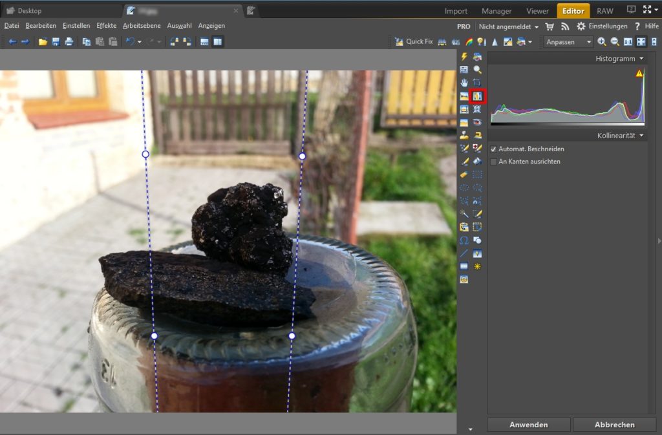Pick the crop tool
This screenshot has width=662, height=435.
[x=478, y=83]
